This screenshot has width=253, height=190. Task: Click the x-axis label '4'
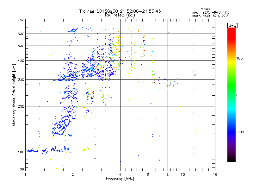(120, 174)
